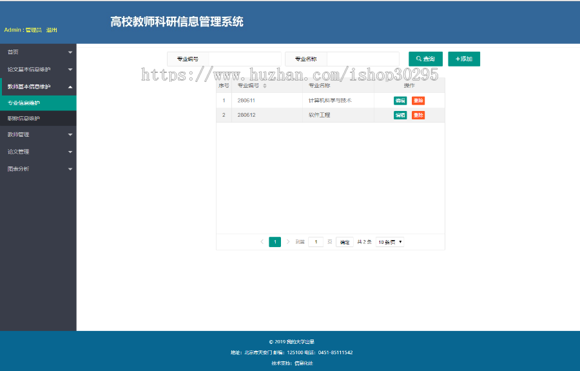This screenshot has height=371, width=580.
Task: Focus the 专业编号 search input field
Action: (245, 59)
